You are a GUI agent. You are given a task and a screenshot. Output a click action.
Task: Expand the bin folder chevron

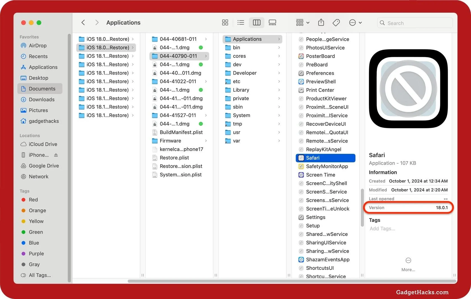point(279,48)
